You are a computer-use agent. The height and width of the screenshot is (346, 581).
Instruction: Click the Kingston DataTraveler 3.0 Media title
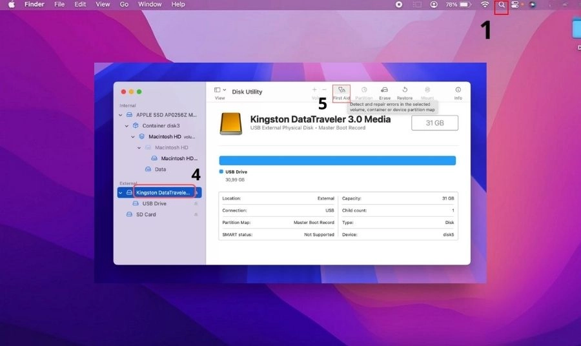(320, 119)
